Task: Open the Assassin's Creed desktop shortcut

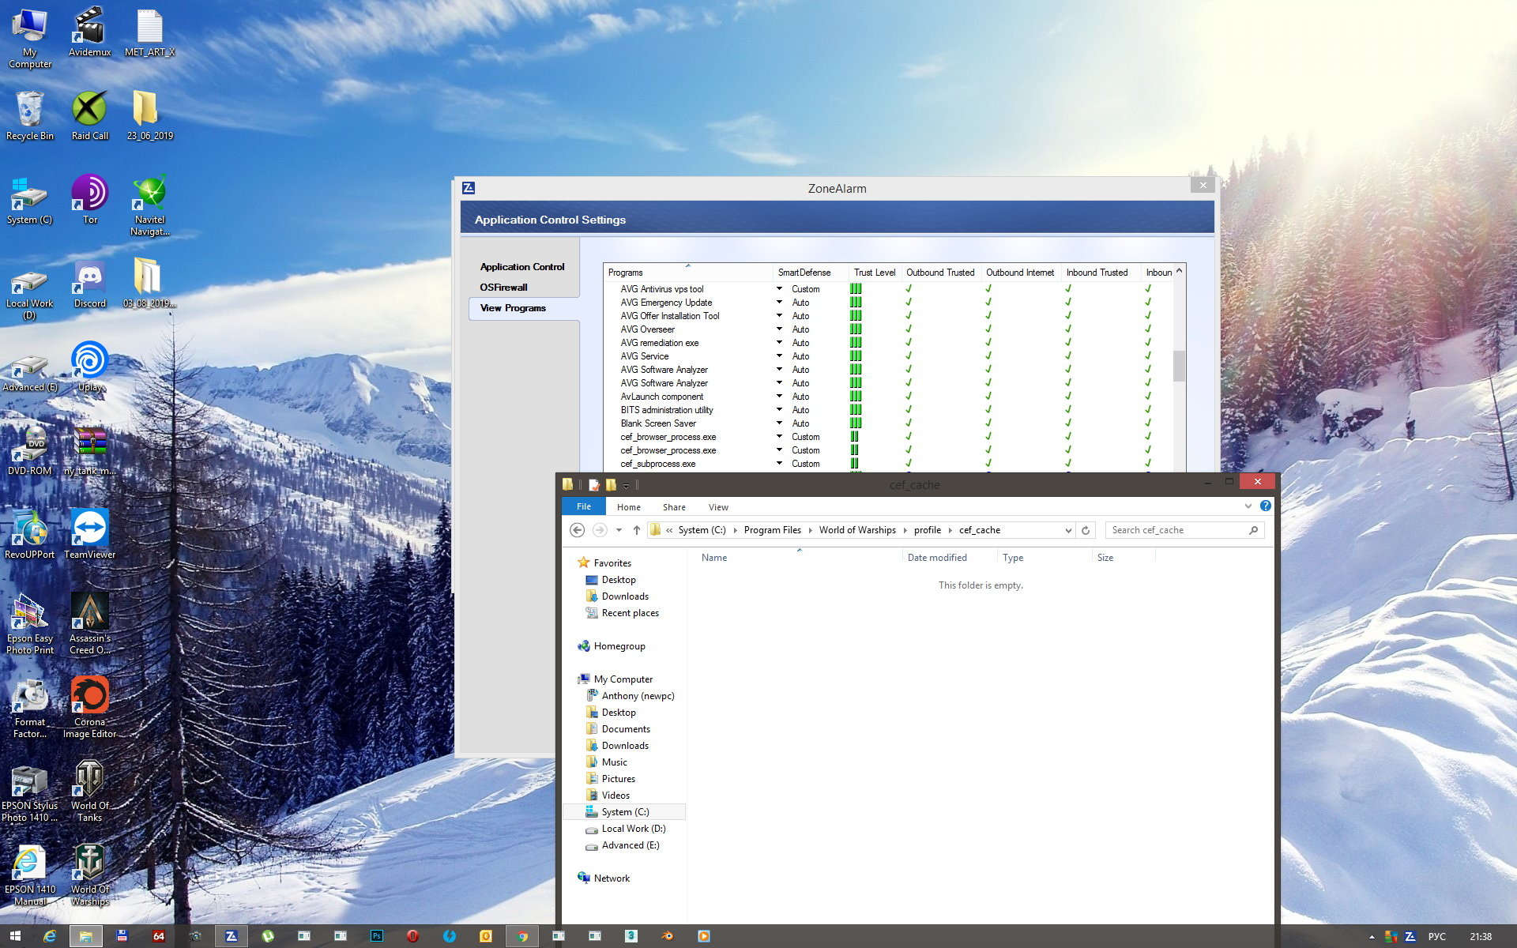Action: pos(90,624)
